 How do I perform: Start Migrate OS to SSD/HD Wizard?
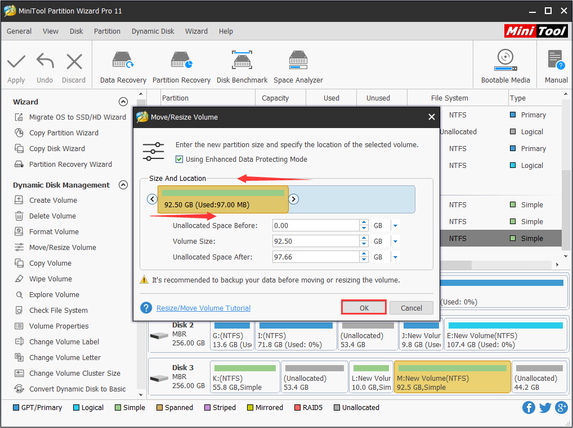[x=70, y=117]
